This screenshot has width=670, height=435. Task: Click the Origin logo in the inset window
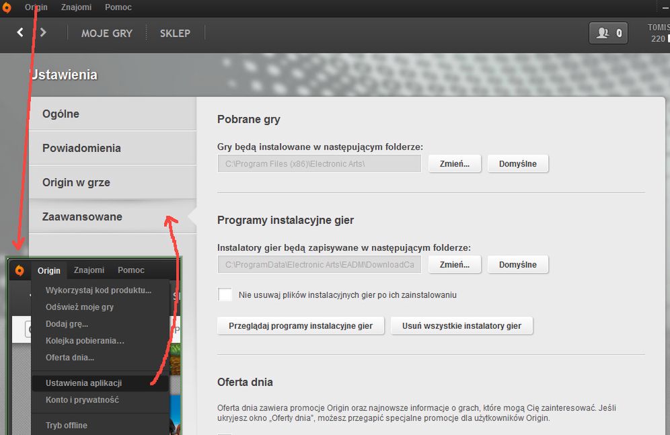click(x=20, y=270)
